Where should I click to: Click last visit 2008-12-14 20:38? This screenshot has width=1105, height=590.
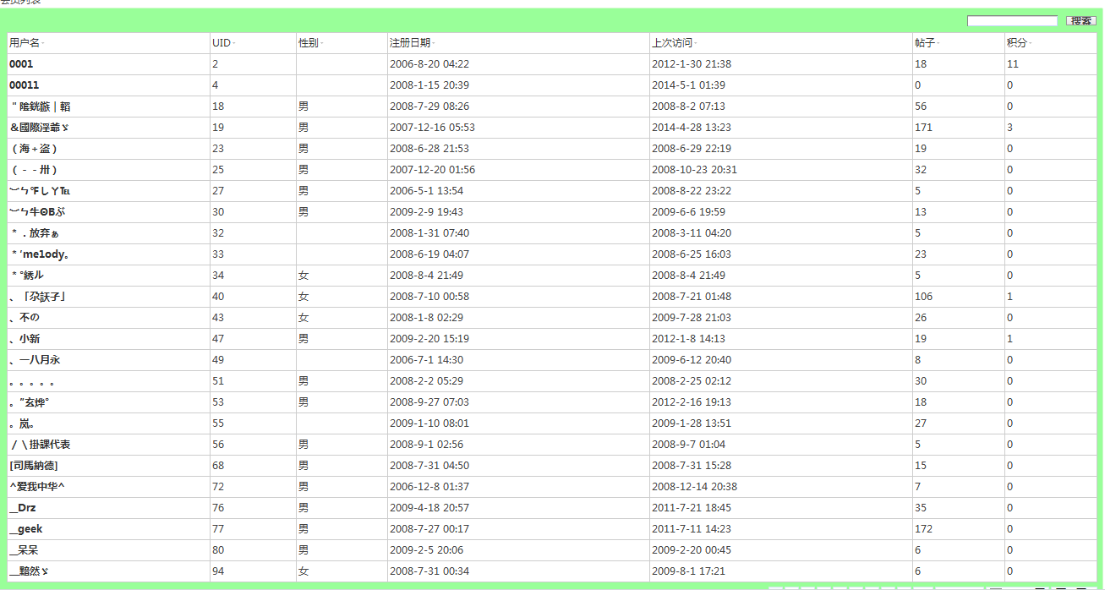[x=694, y=487]
